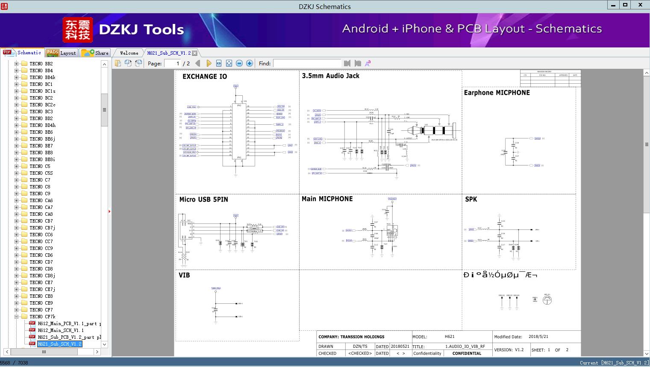Zoom in with the plus icon
The width and height of the screenshot is (650, 367).
[250, 63]
